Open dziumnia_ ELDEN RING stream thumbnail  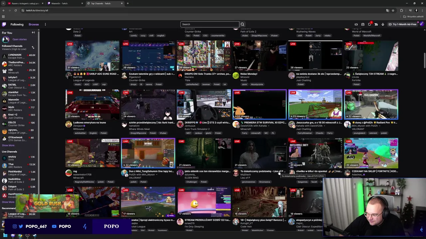(204, 153)
